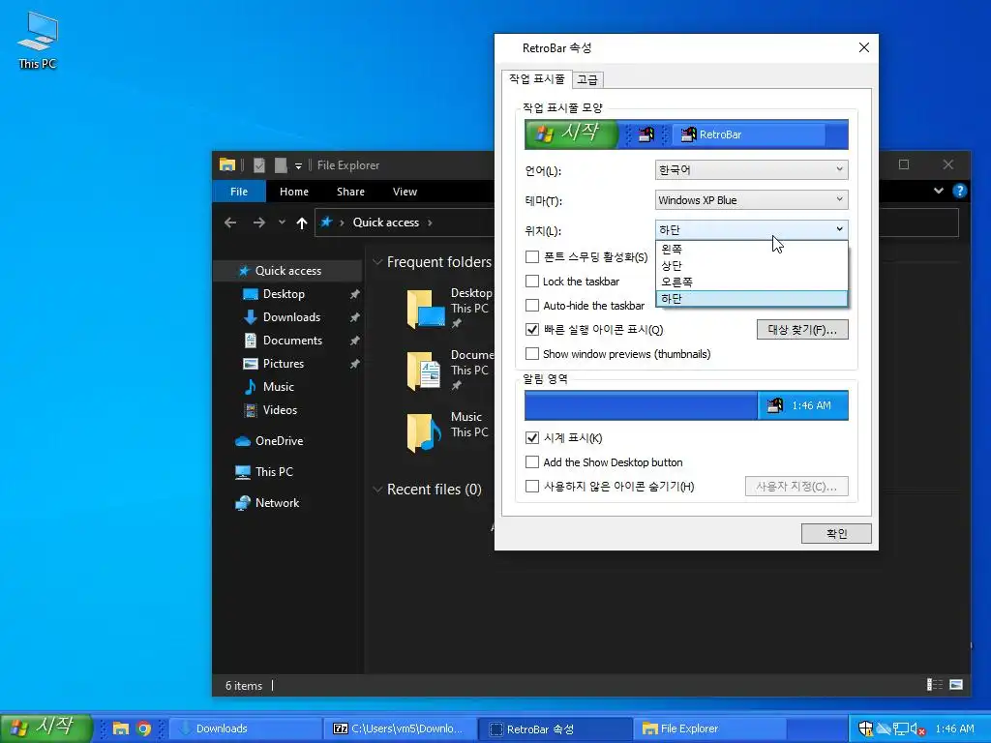Switch to Downloads taskbar window
This screenshot has width=991, height=743.
(x=247, y=728)
